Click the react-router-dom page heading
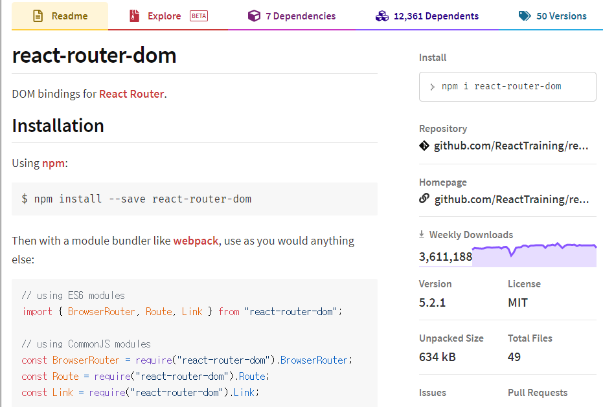 [94, 55]
